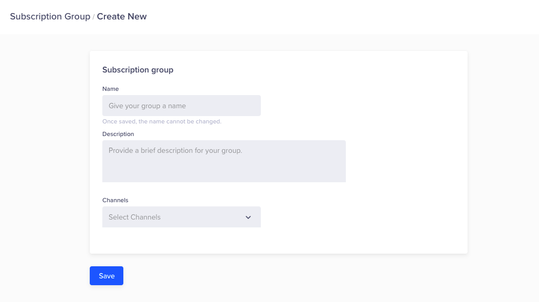Click blank area right of Save button
The height and width of the screenshot is (302, 539).
(x=315, y=276)
